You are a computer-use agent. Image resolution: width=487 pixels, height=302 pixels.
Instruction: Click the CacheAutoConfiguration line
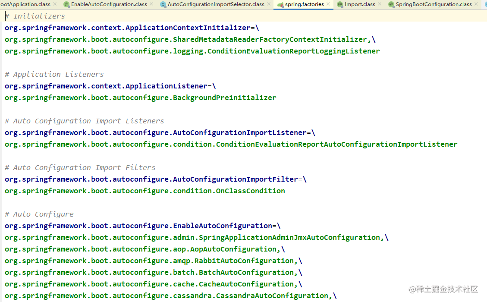pos(154,284)
